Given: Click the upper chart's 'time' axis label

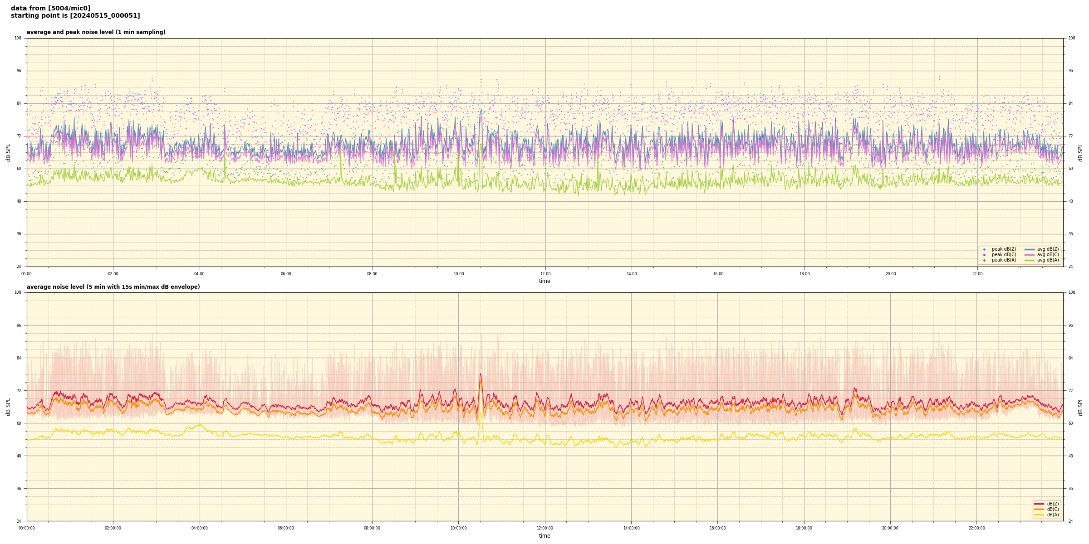Looking at the screenshot, I should pyautogui.click(x=544, y=281).
